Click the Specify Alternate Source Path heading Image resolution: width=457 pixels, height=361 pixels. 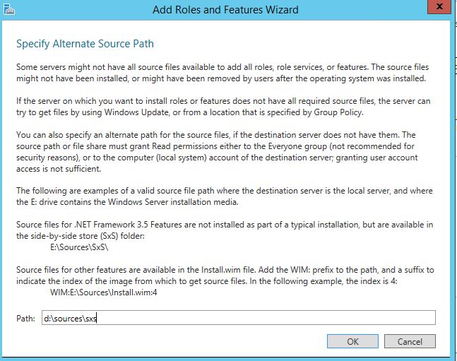[85, 44]
